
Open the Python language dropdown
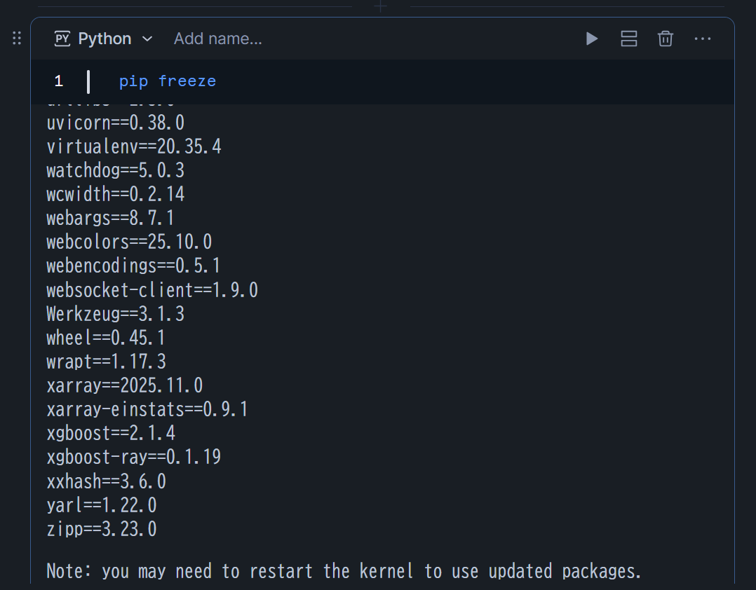147,39
